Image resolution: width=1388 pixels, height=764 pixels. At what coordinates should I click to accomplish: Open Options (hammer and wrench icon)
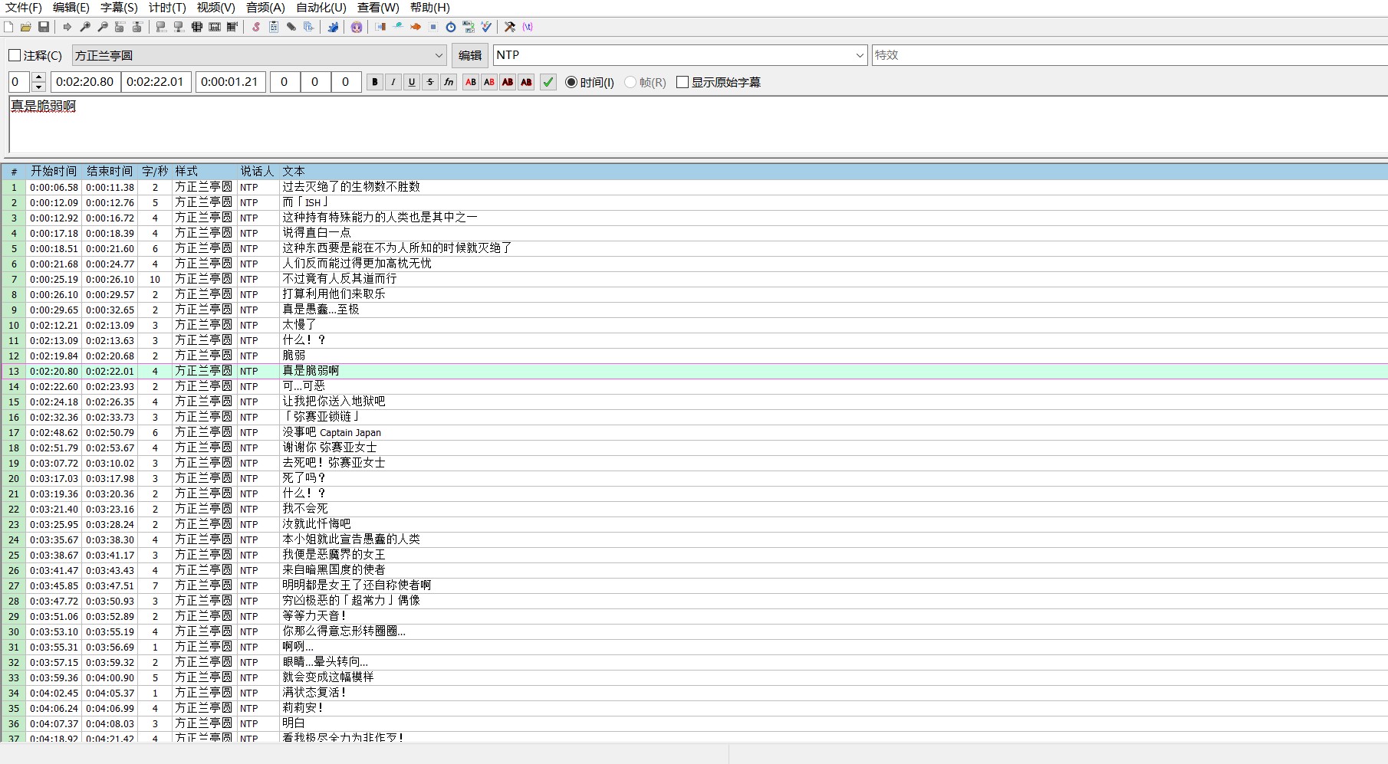coord(510,27)
